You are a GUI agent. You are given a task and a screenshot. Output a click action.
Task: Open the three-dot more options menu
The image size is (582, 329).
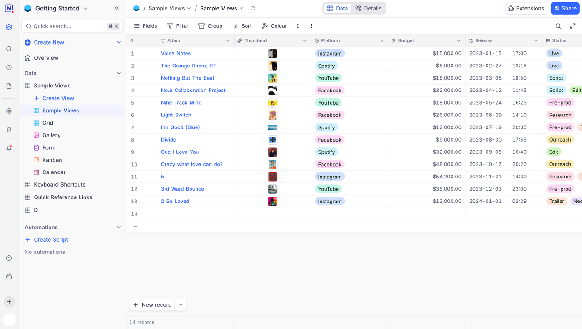311,26
